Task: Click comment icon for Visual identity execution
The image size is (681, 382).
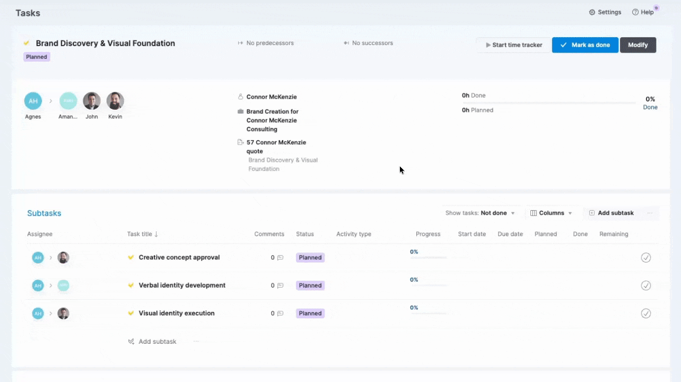Action: [x=280, y=314]
